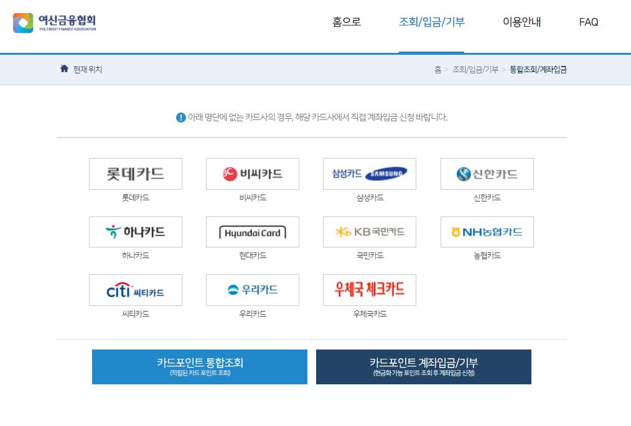Click 국민카드 caption text
Viewport: 631px width, 426px height.
click(370, 256)
